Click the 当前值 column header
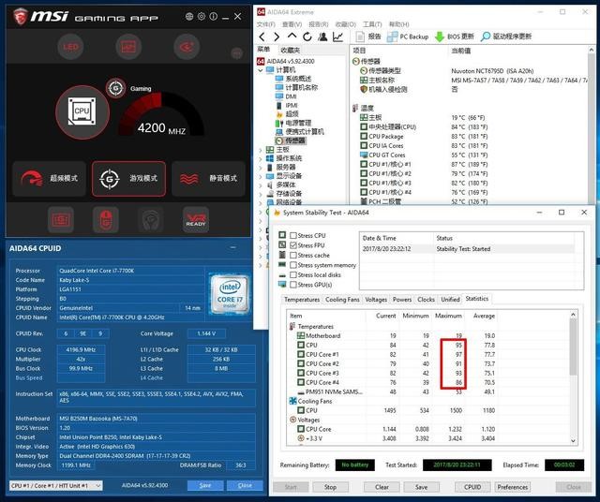 pyautogui.click(x=461, y=51)
